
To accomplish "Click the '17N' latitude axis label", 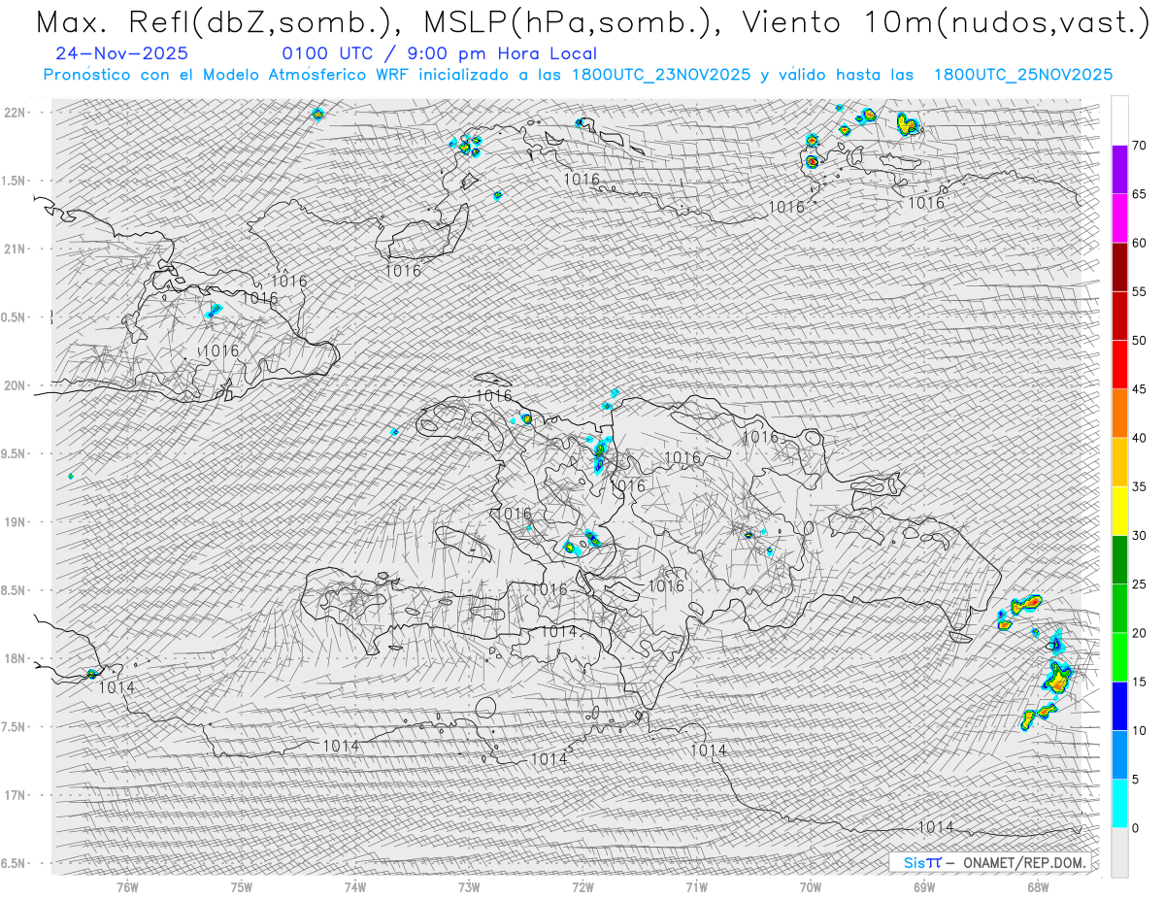I will (16, 795).
